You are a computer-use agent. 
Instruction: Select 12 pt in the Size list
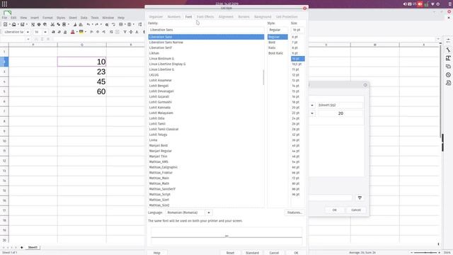pyautogui.click(x=296, y=75)
